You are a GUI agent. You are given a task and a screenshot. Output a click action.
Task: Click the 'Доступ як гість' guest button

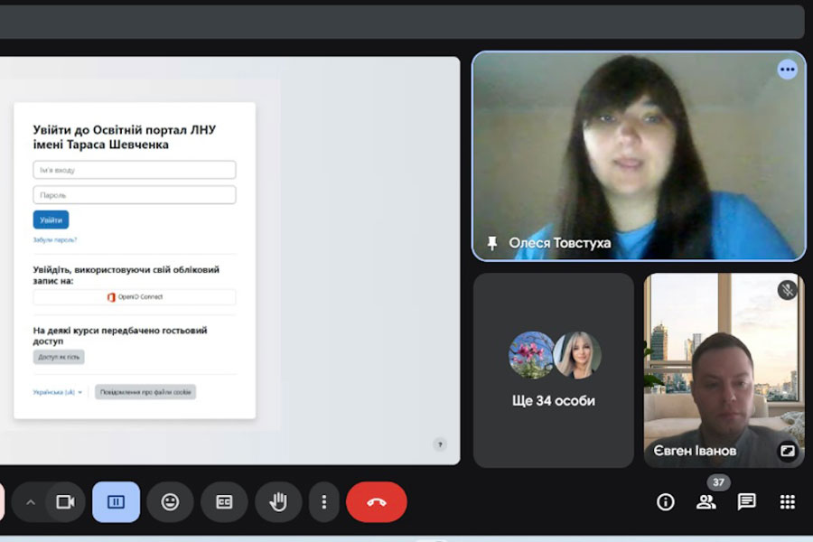click(x=59, y=357)
